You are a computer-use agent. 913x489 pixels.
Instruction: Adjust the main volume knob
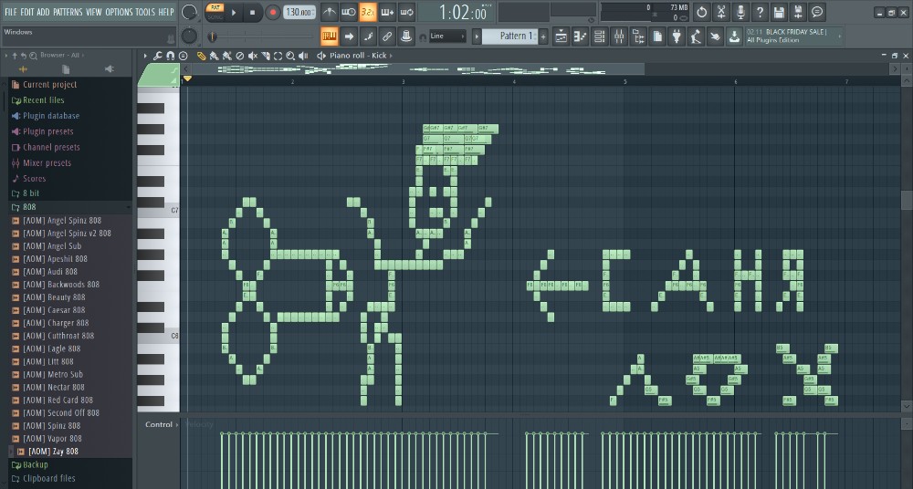pyautogui.click(x=189, y=12)
